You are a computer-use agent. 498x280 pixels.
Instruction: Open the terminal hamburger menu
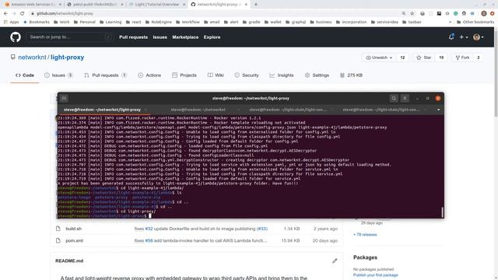pos(405,99)
